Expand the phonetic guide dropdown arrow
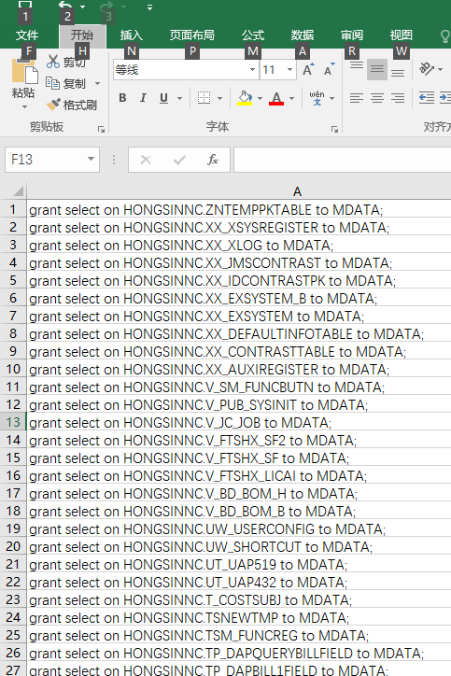 click(x=332, y=98)
